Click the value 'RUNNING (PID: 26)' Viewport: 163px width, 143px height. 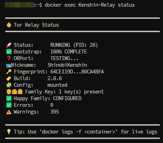pyautogui.click(x=74, y=45)
